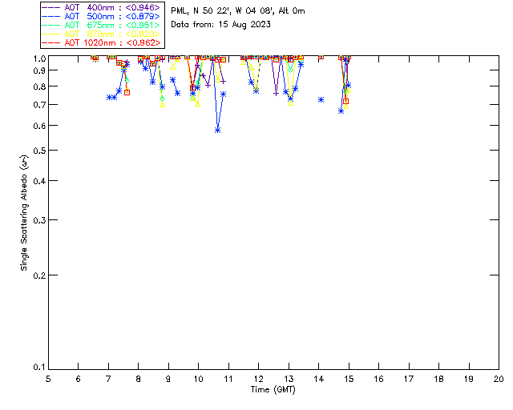513x410 pixels.
Task: Click the AOT 400nm legend entry
Action: [102, 7]
